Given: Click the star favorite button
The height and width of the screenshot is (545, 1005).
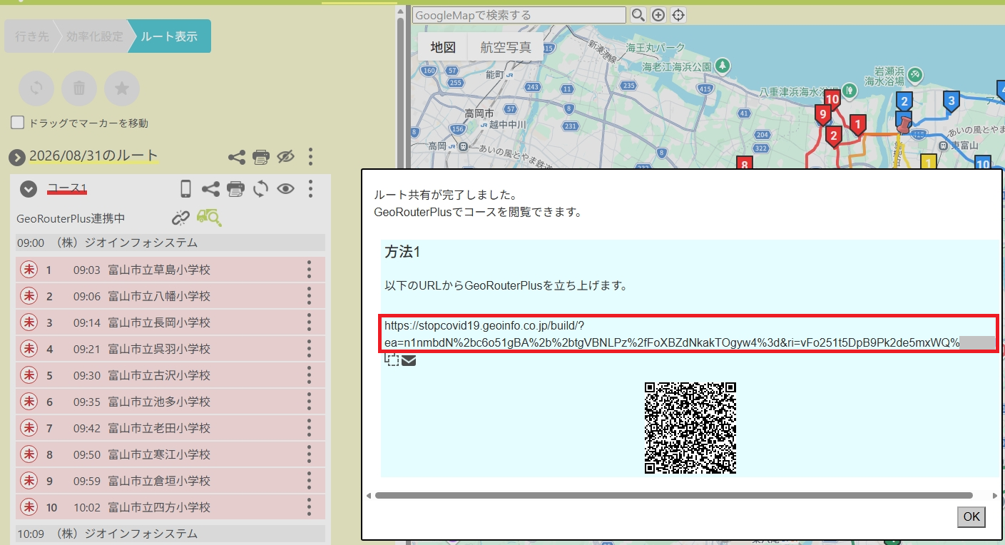Looking at the screenshot, I should pyautogui.click(x=122, y=88).
